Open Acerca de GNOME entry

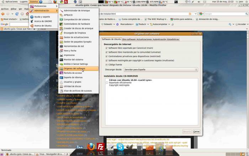(x=43, y=21)
